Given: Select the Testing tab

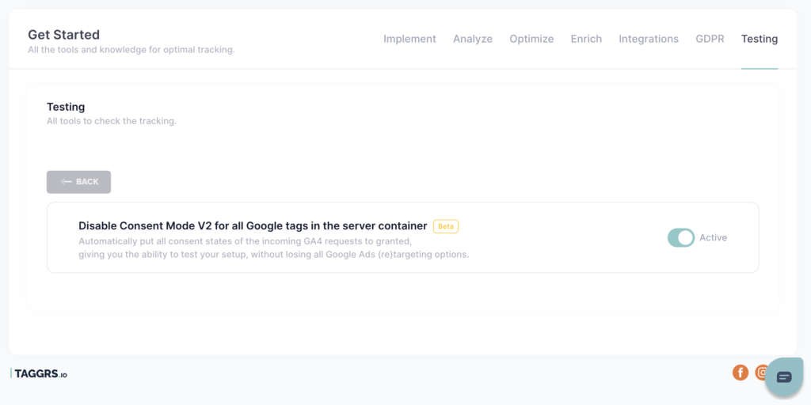Looking at the screenshot, I should [760, 39].
